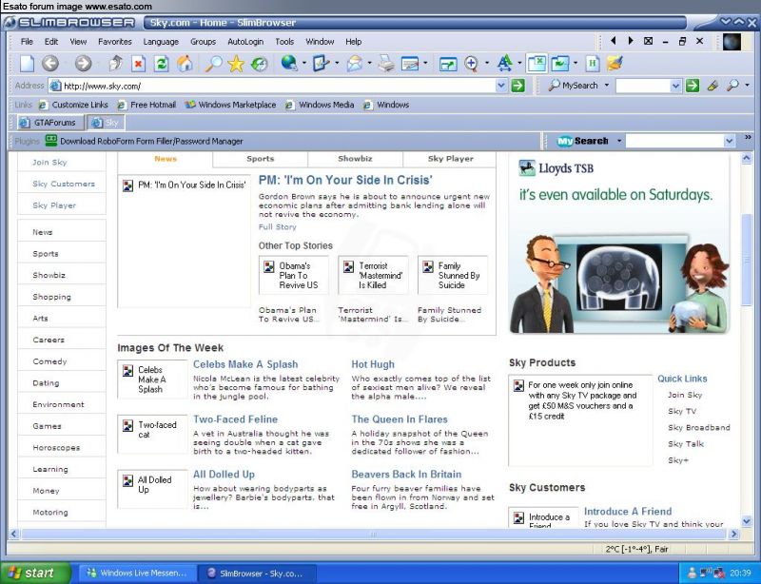Go back using the Back arrow icon
Screen dimensions: 761x584
pos(50,64)
